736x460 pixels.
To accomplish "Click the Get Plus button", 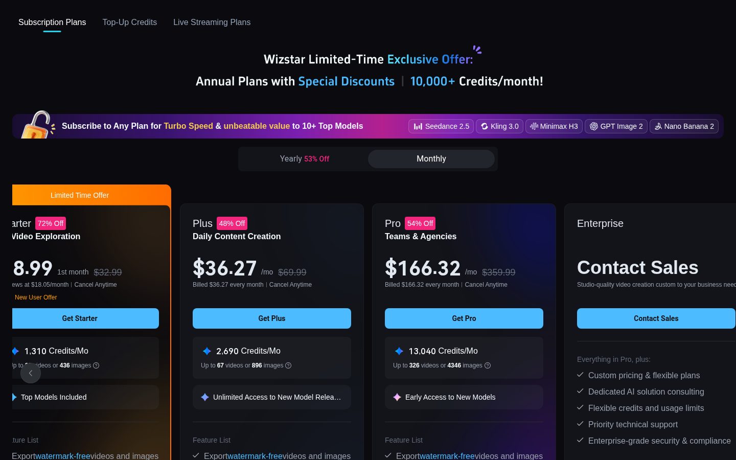I will 272,318.
